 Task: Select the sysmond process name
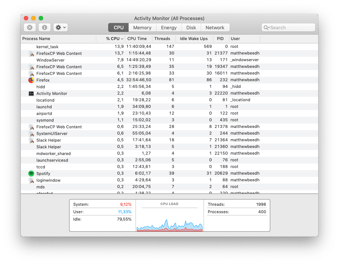pos(45,121)
